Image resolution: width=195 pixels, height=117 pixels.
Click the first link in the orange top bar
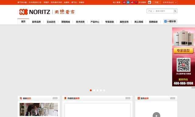point(22,2)
